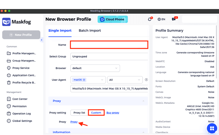Open the Profile Recycle Bin trash icon
Screen dimensions: 219x135
click(9, 83)
